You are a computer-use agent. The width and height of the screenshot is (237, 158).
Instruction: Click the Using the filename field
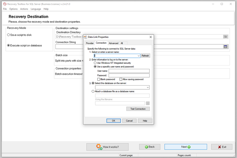pos(120,103)
